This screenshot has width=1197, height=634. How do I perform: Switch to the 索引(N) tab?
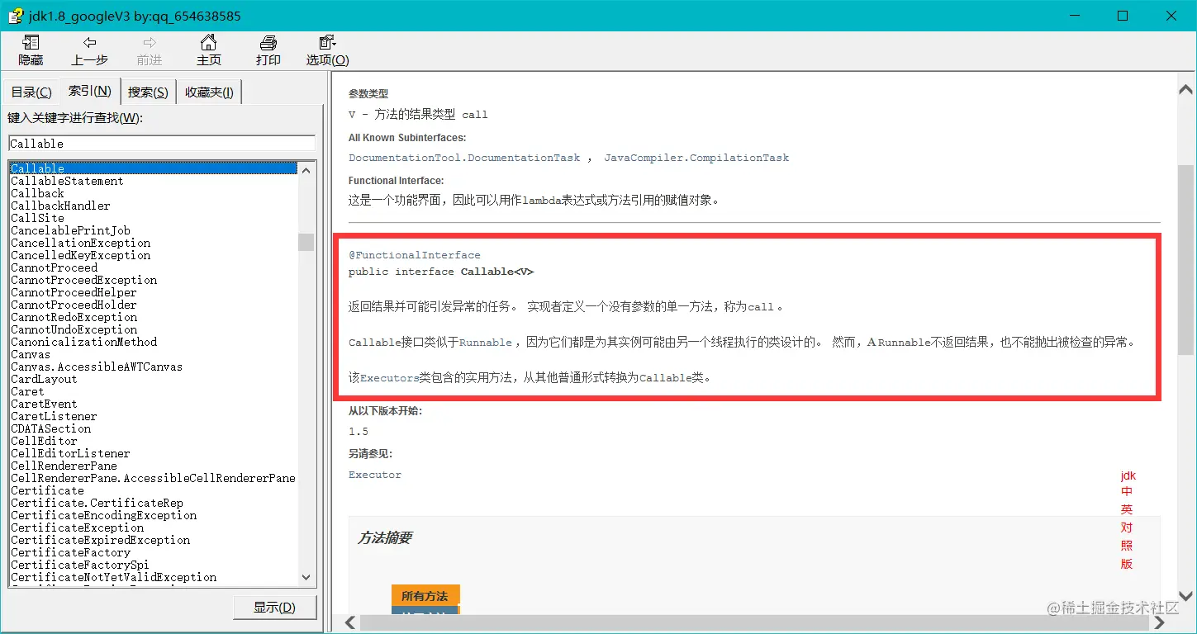tap(90, 91)
